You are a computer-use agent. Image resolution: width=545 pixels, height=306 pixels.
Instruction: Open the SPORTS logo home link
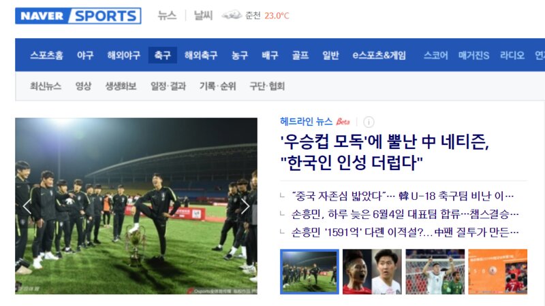pyautogui.click(x=106, y=16)
